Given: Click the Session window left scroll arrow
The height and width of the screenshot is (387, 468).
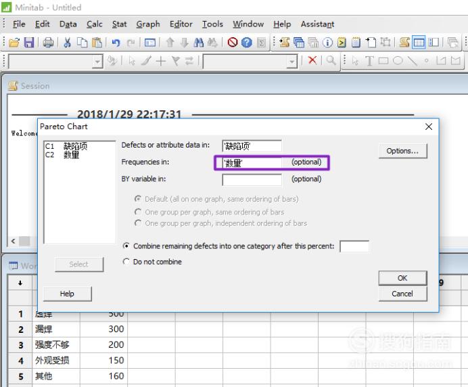Looking at the screenshot, I should [13, 241].
